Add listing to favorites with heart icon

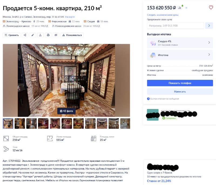tap(211, 8)
